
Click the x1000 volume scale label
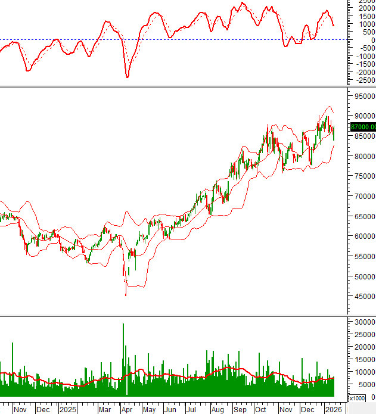(357, 398)
